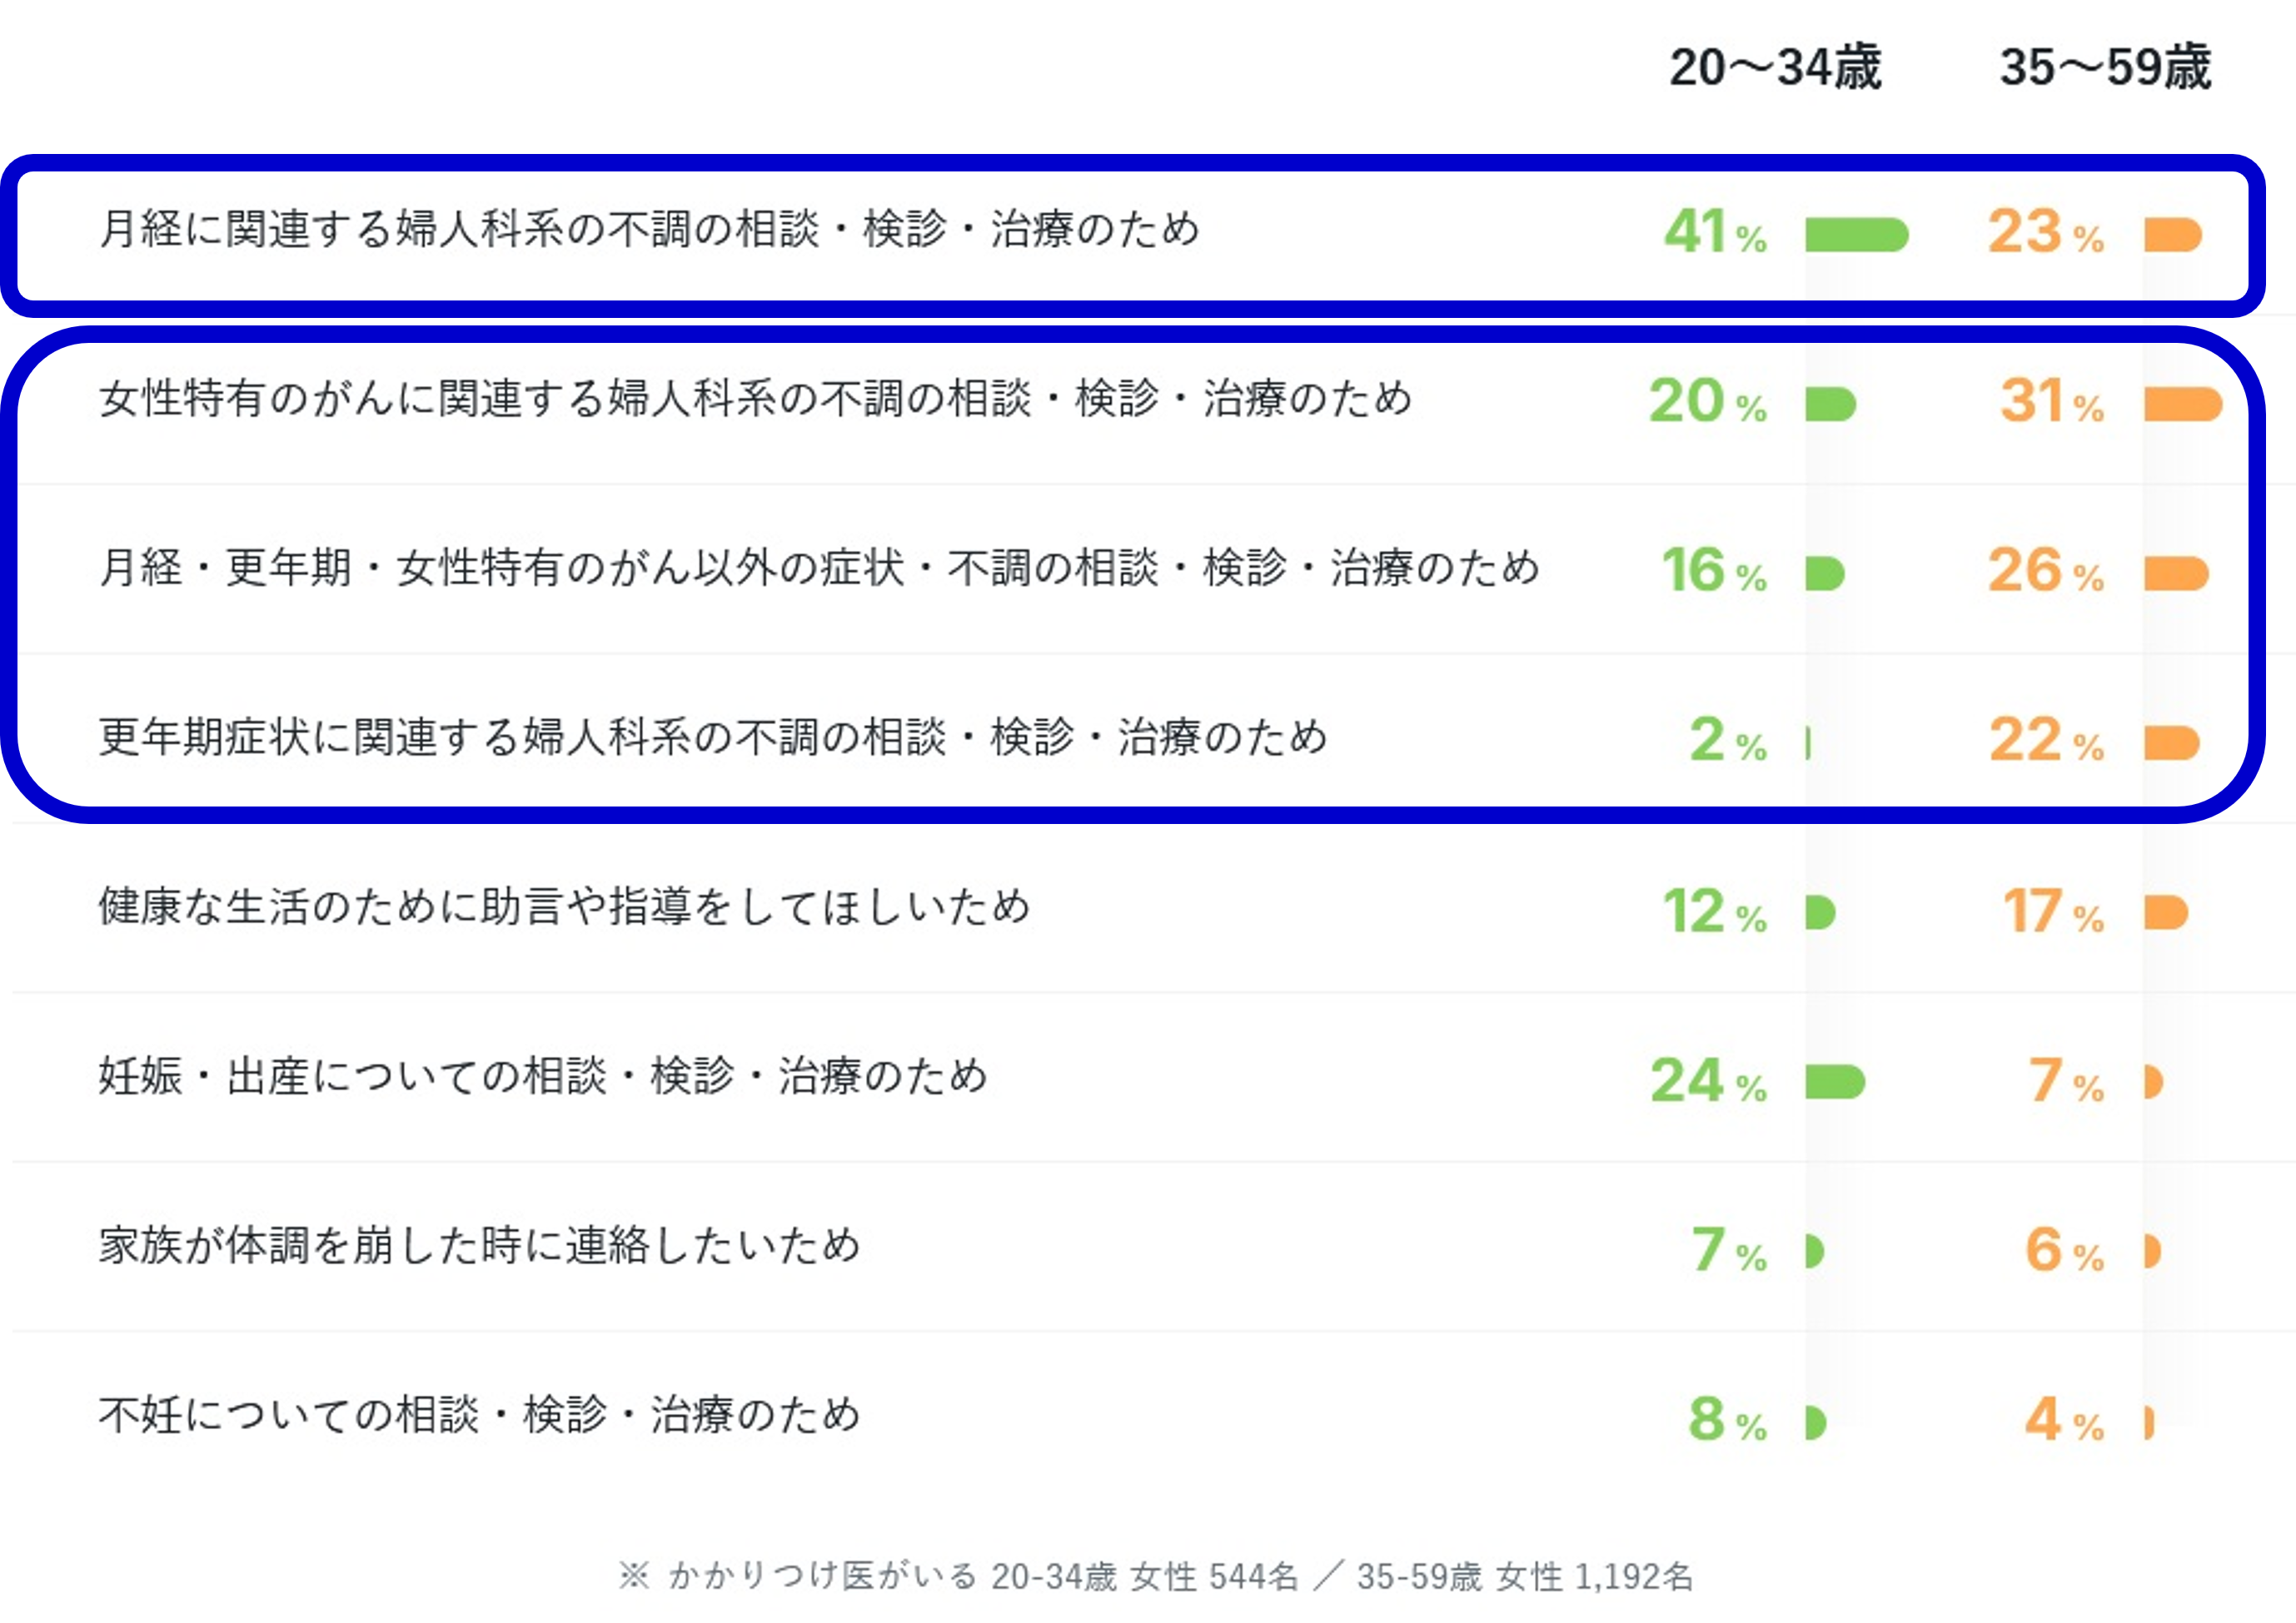Click the orange 22% value
The image size is (2296, 1623).
[2047, 741]
